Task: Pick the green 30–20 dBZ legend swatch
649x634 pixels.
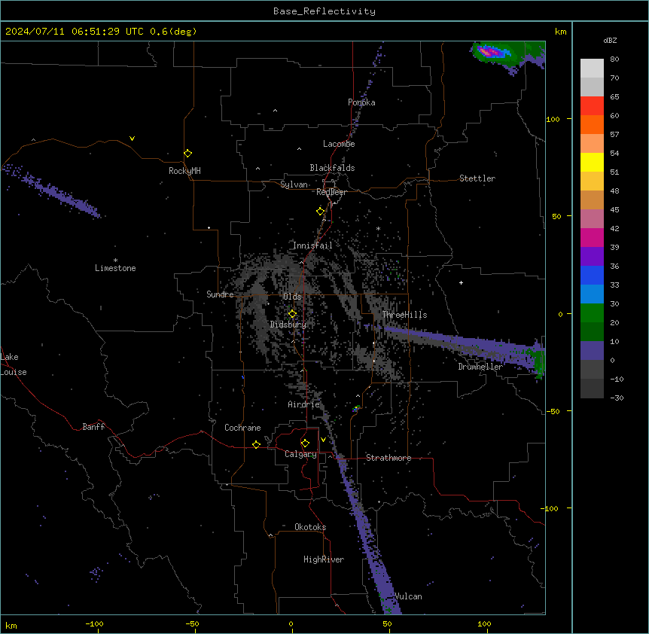Action: (x=592, y=313)
